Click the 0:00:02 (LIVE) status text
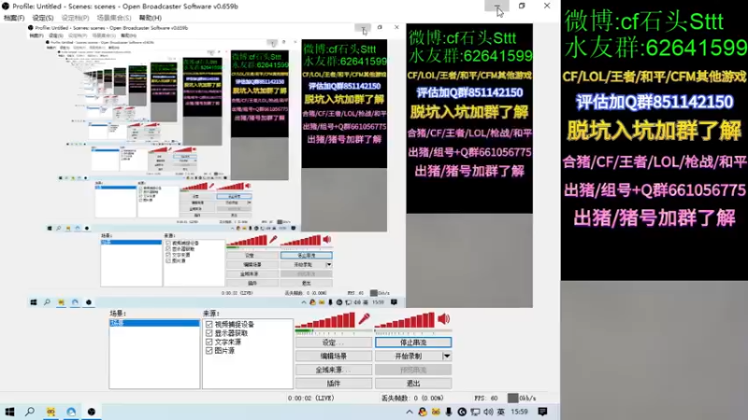Viewport: 748px width, 420px height. pos(311,399)
